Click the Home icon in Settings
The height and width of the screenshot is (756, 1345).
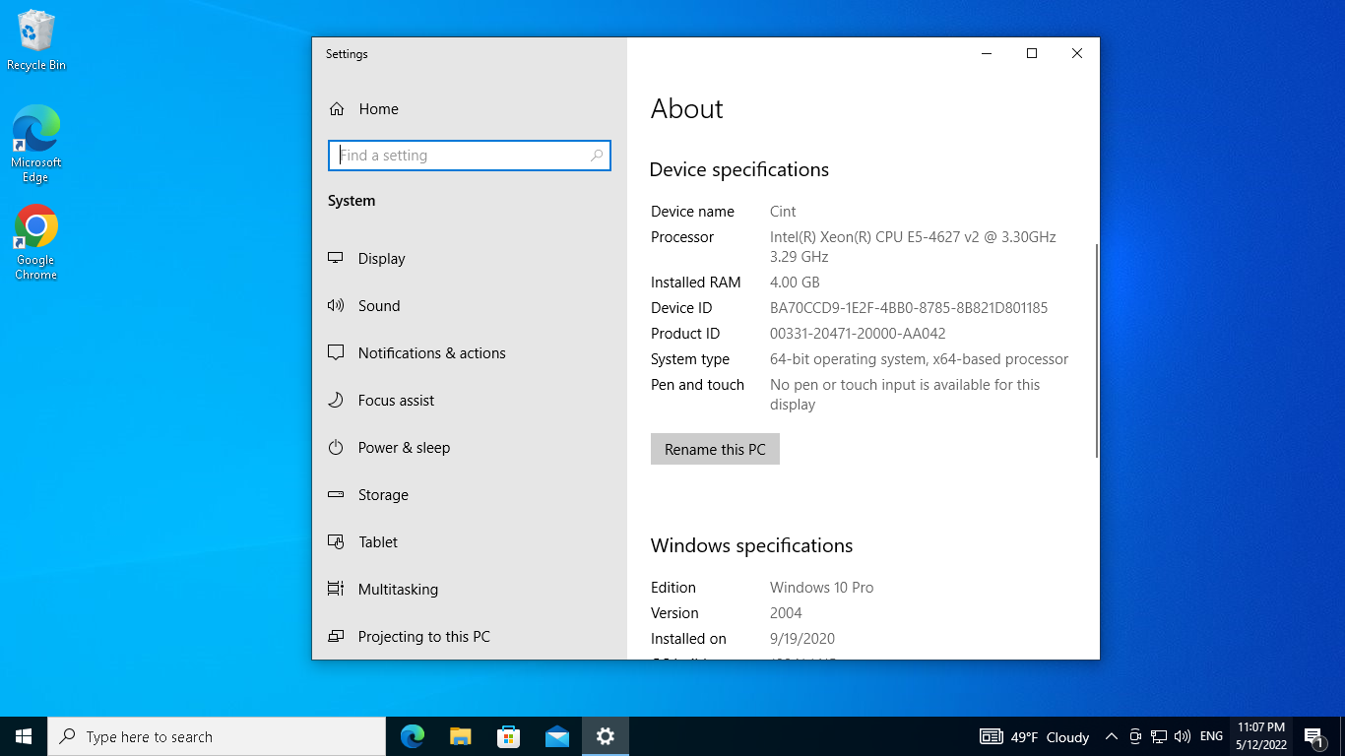[337, 109]
